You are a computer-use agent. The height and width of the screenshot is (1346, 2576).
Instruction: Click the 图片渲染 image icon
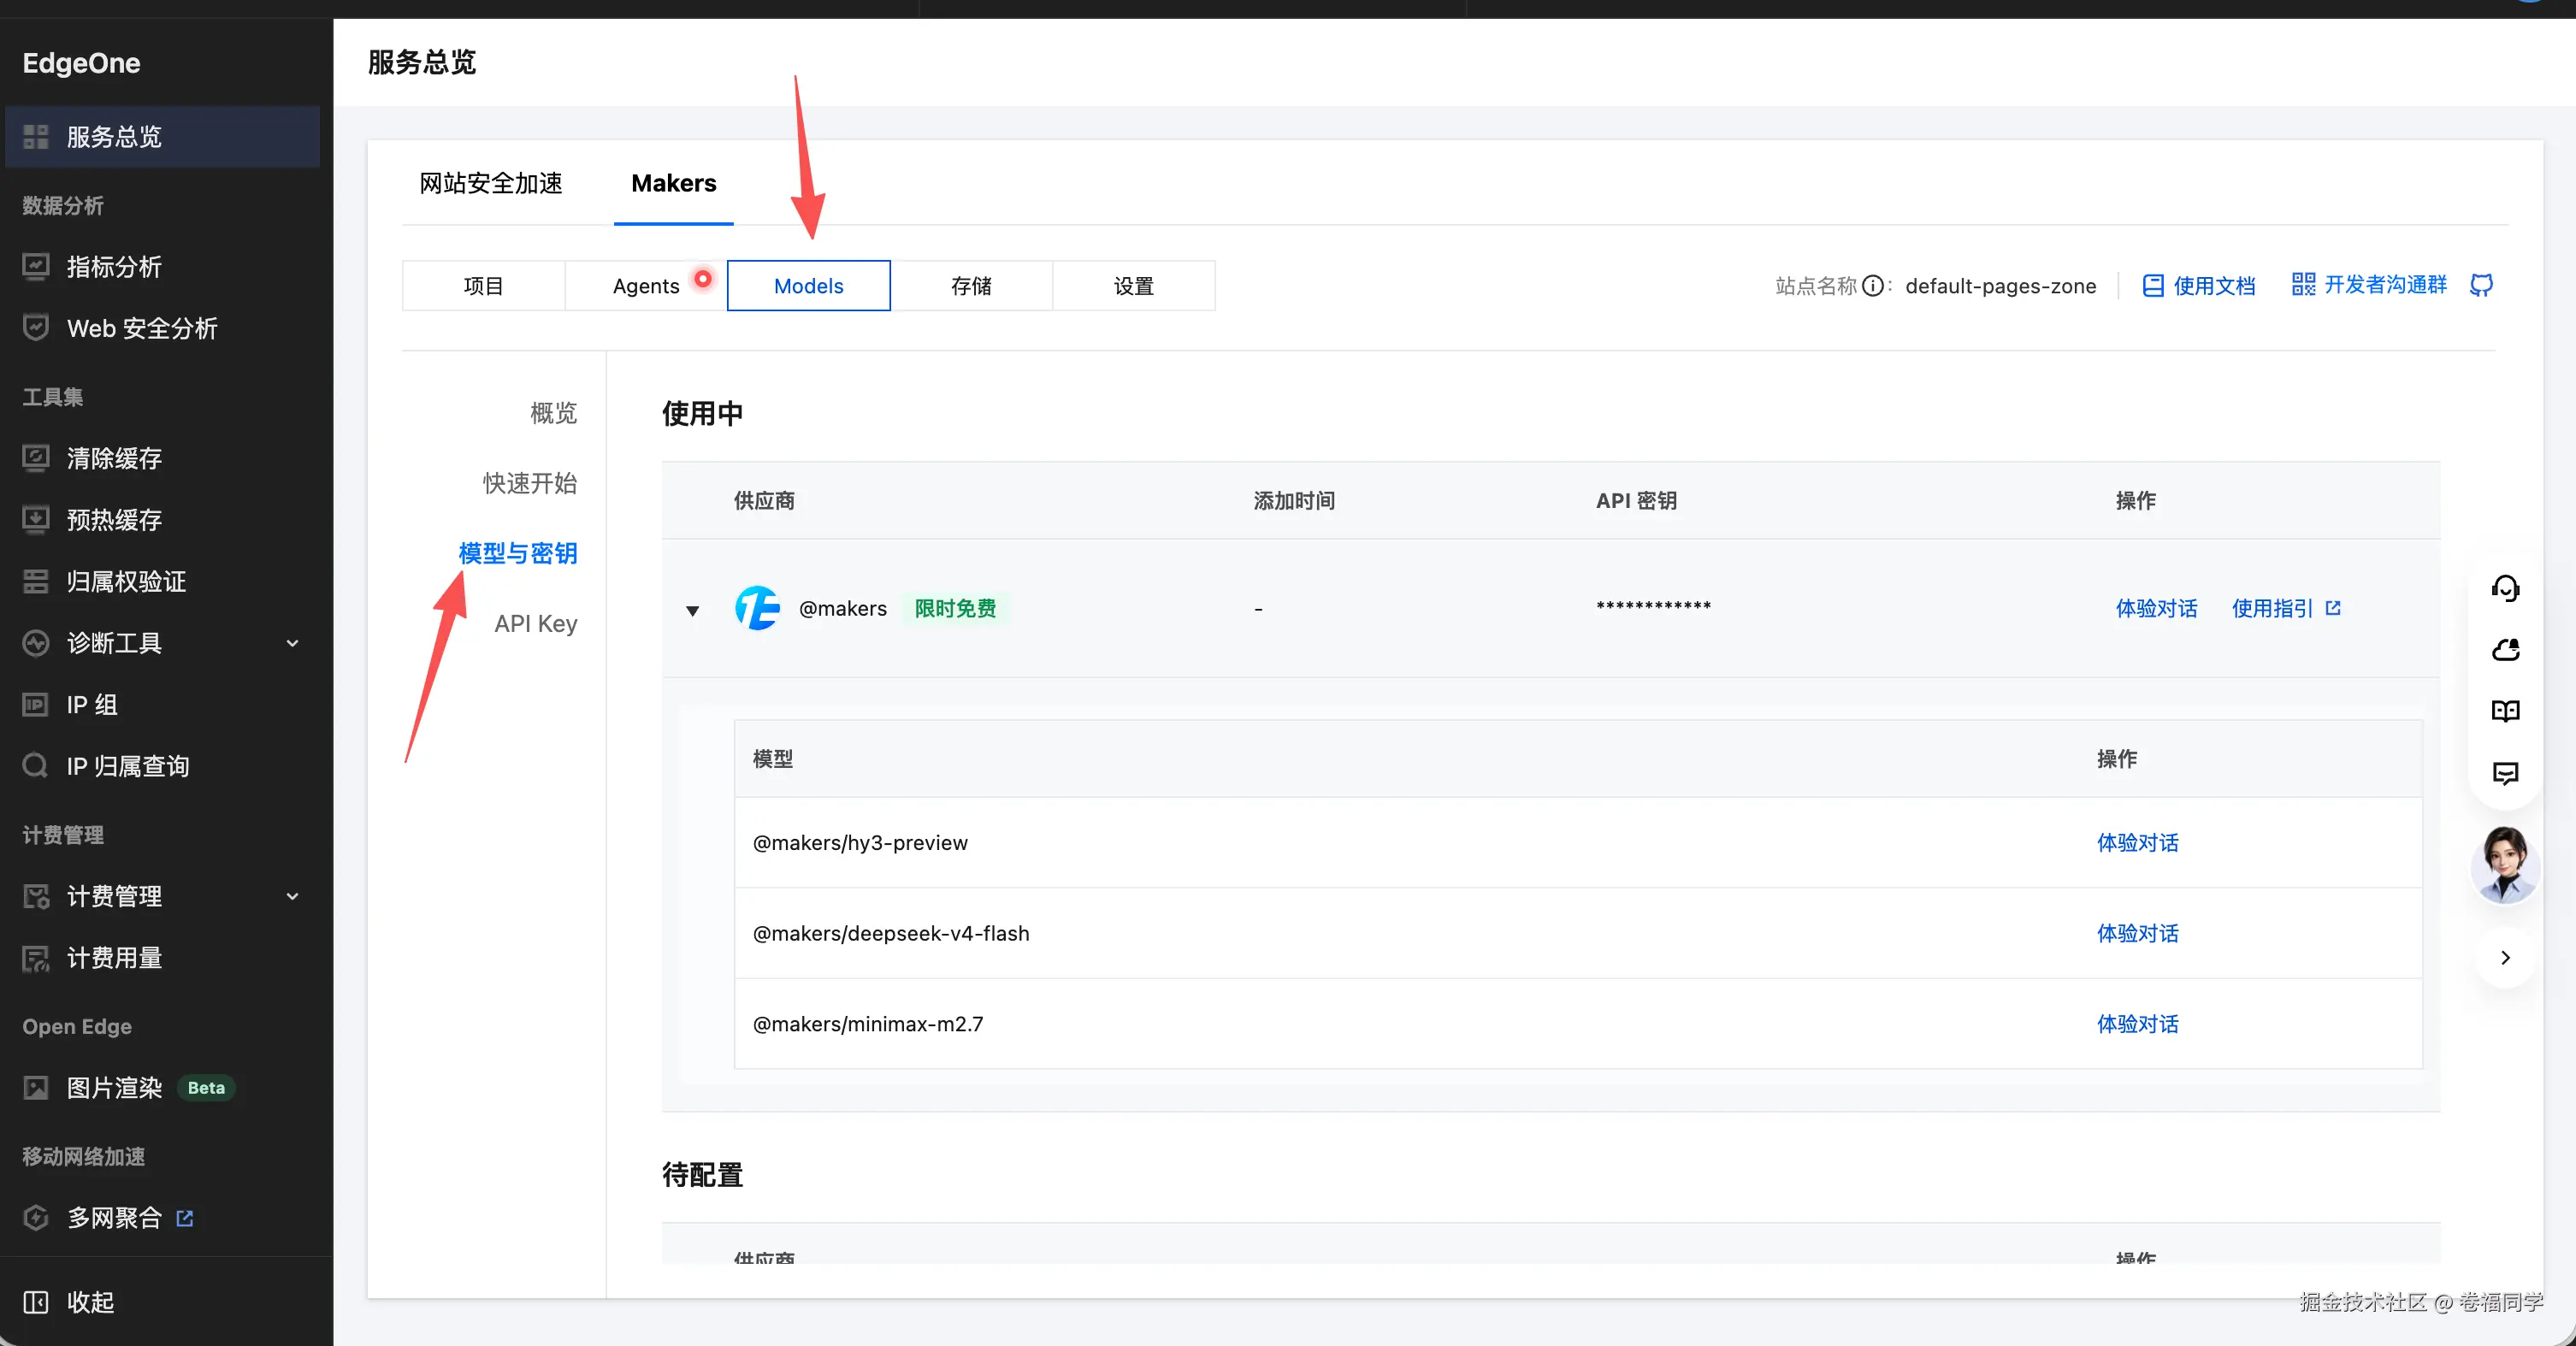[x=36, y=1088]
